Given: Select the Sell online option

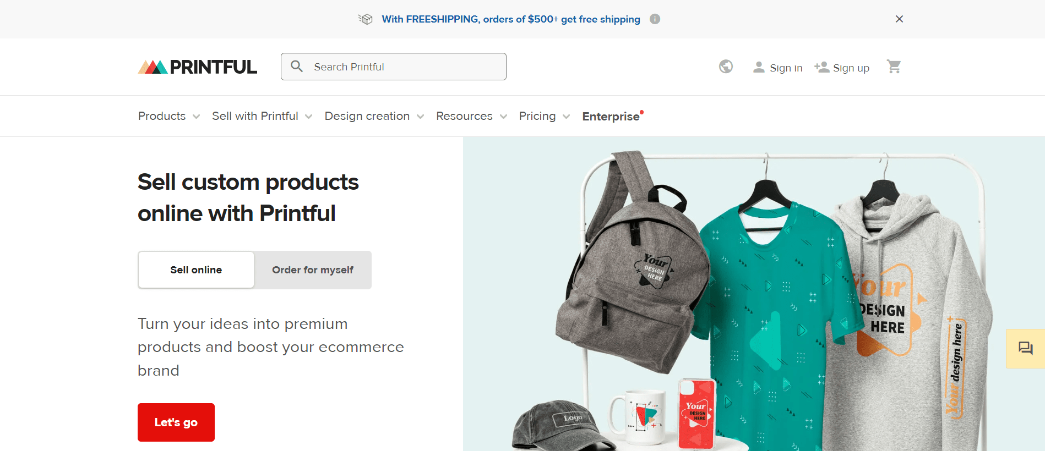Looking at the screenshot, I should click(196, 270).
